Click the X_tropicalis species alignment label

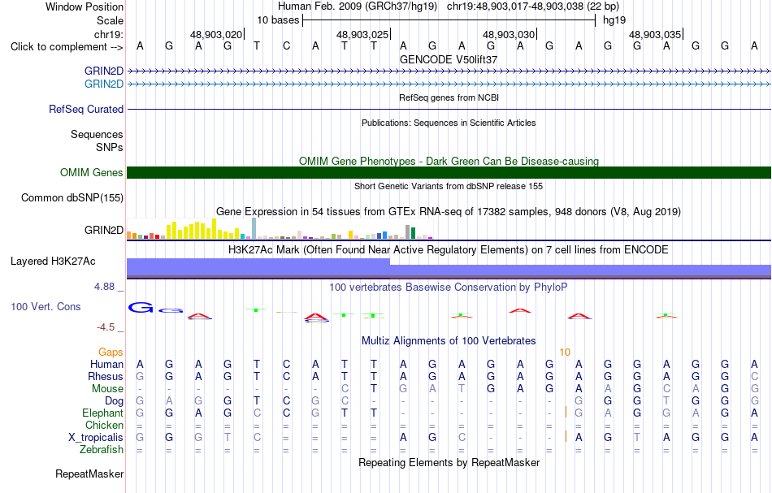[x=96, y=438]
